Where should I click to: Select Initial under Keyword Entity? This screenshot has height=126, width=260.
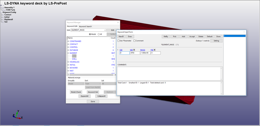pyautogui.click(x=7, y=17)
